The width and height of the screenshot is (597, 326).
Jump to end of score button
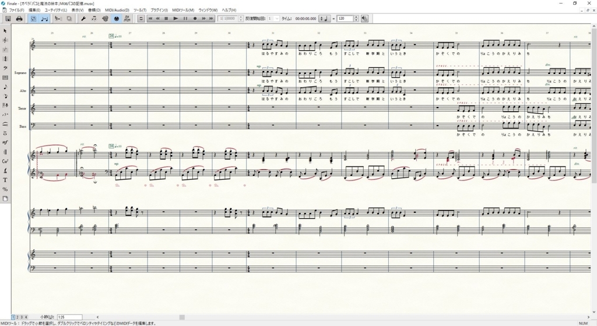tap(211, 19)
